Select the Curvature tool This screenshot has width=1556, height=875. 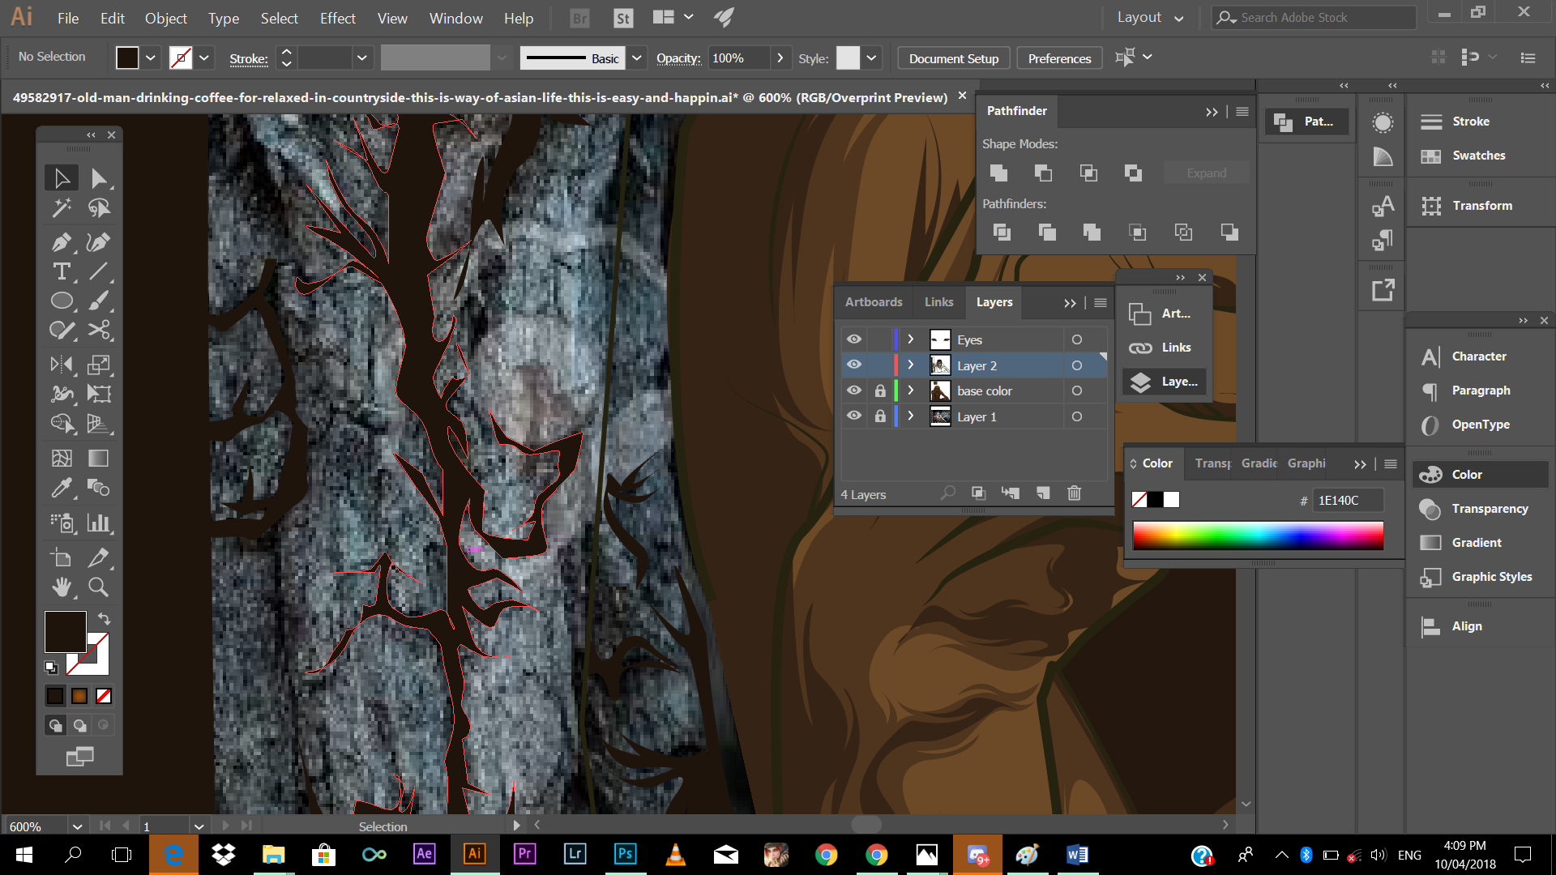coord(99,242)
